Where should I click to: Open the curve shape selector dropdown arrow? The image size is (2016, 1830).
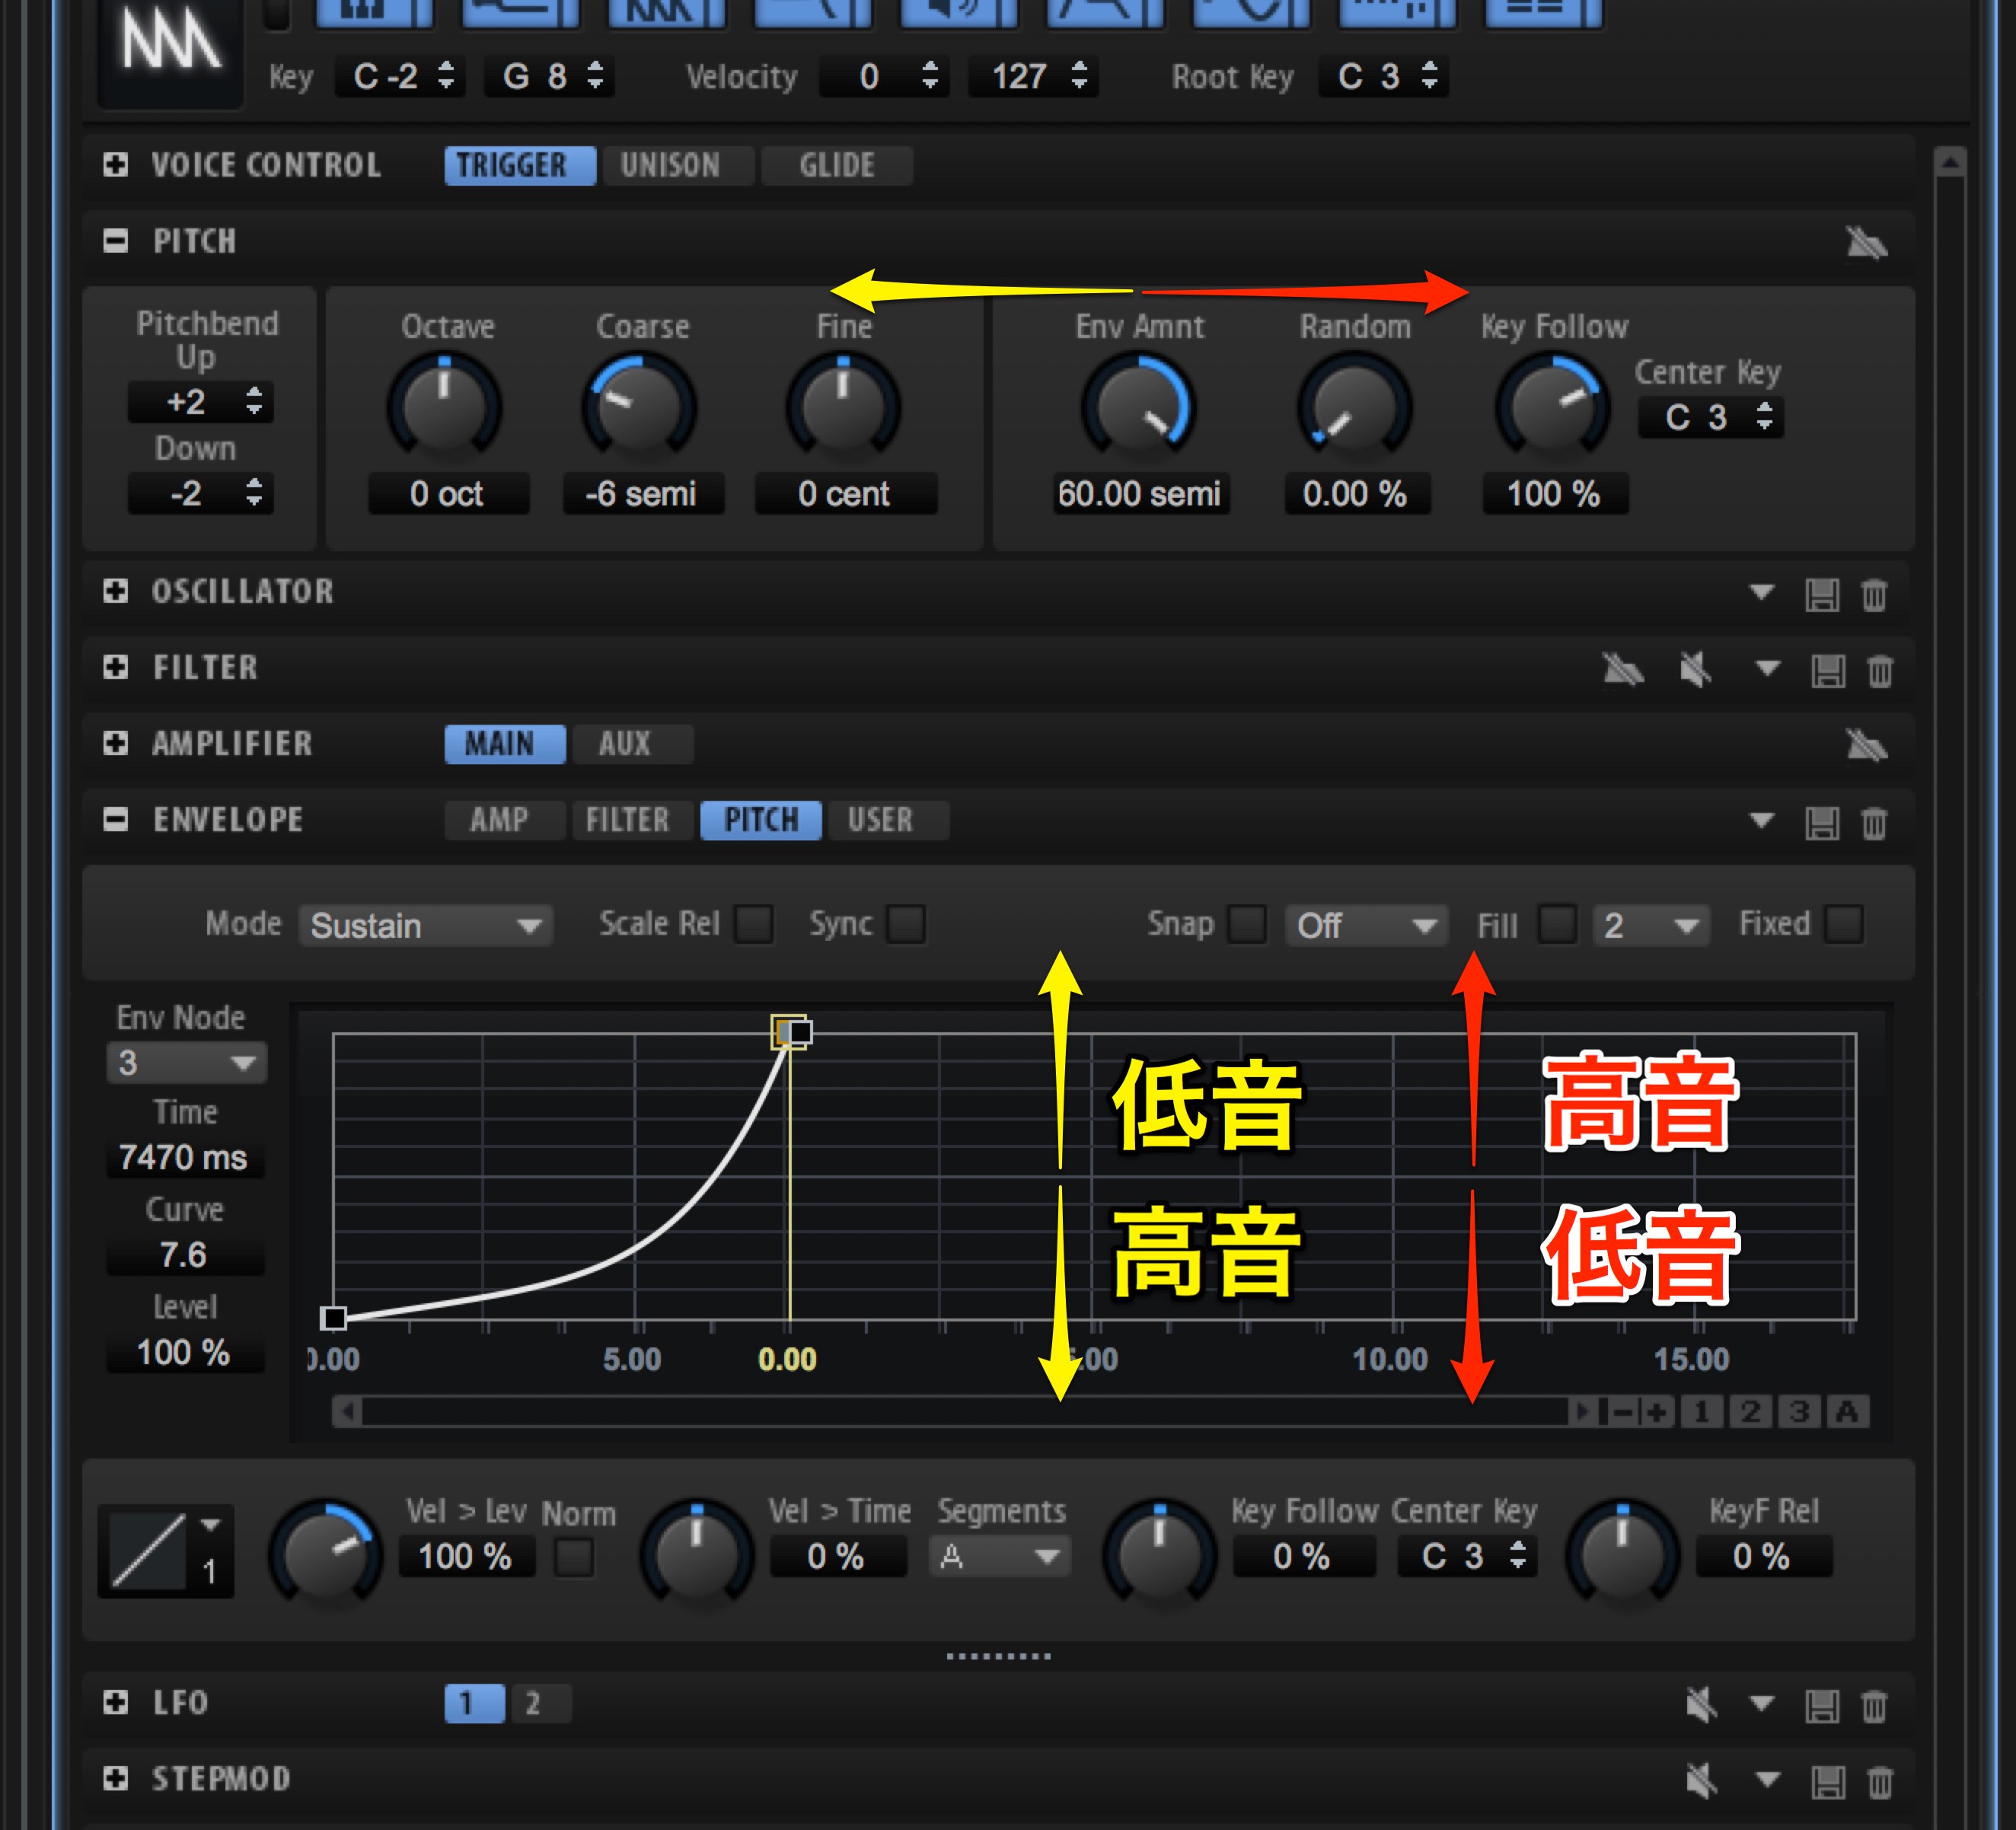pyautogui.click(x=210, y=1524)
